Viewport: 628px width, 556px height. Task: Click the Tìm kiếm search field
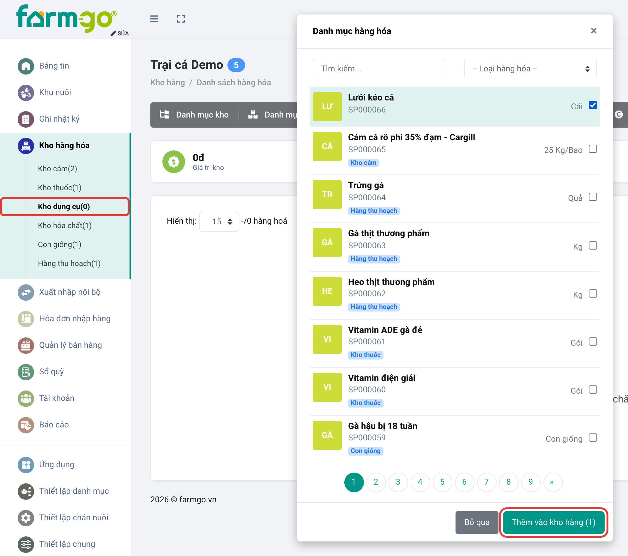click(379, 69)
